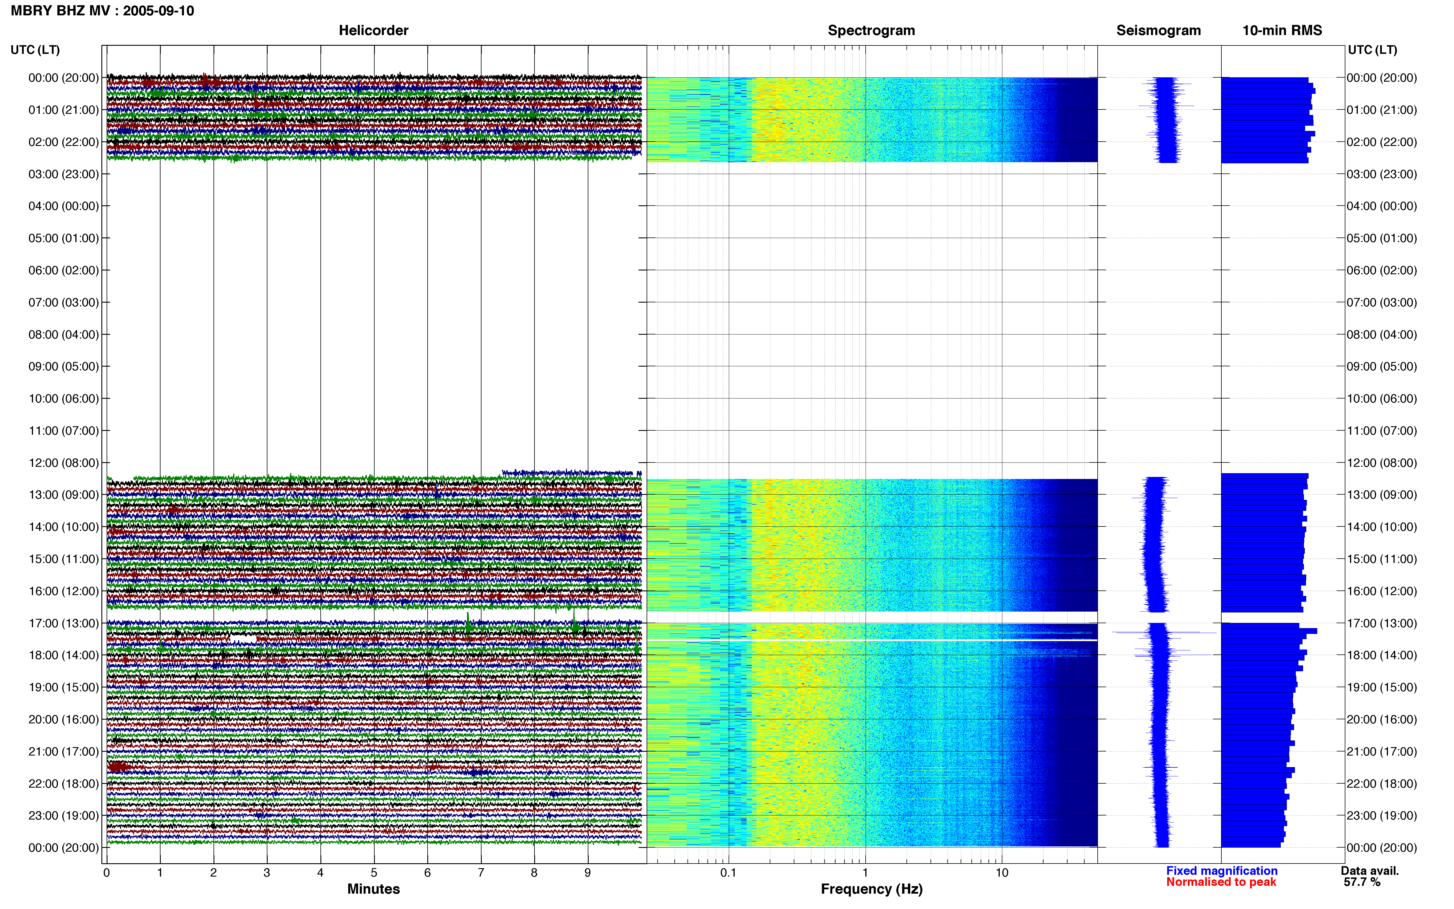
Task: Click the "57.7 %" availability value
Action: pos(1362,883)
